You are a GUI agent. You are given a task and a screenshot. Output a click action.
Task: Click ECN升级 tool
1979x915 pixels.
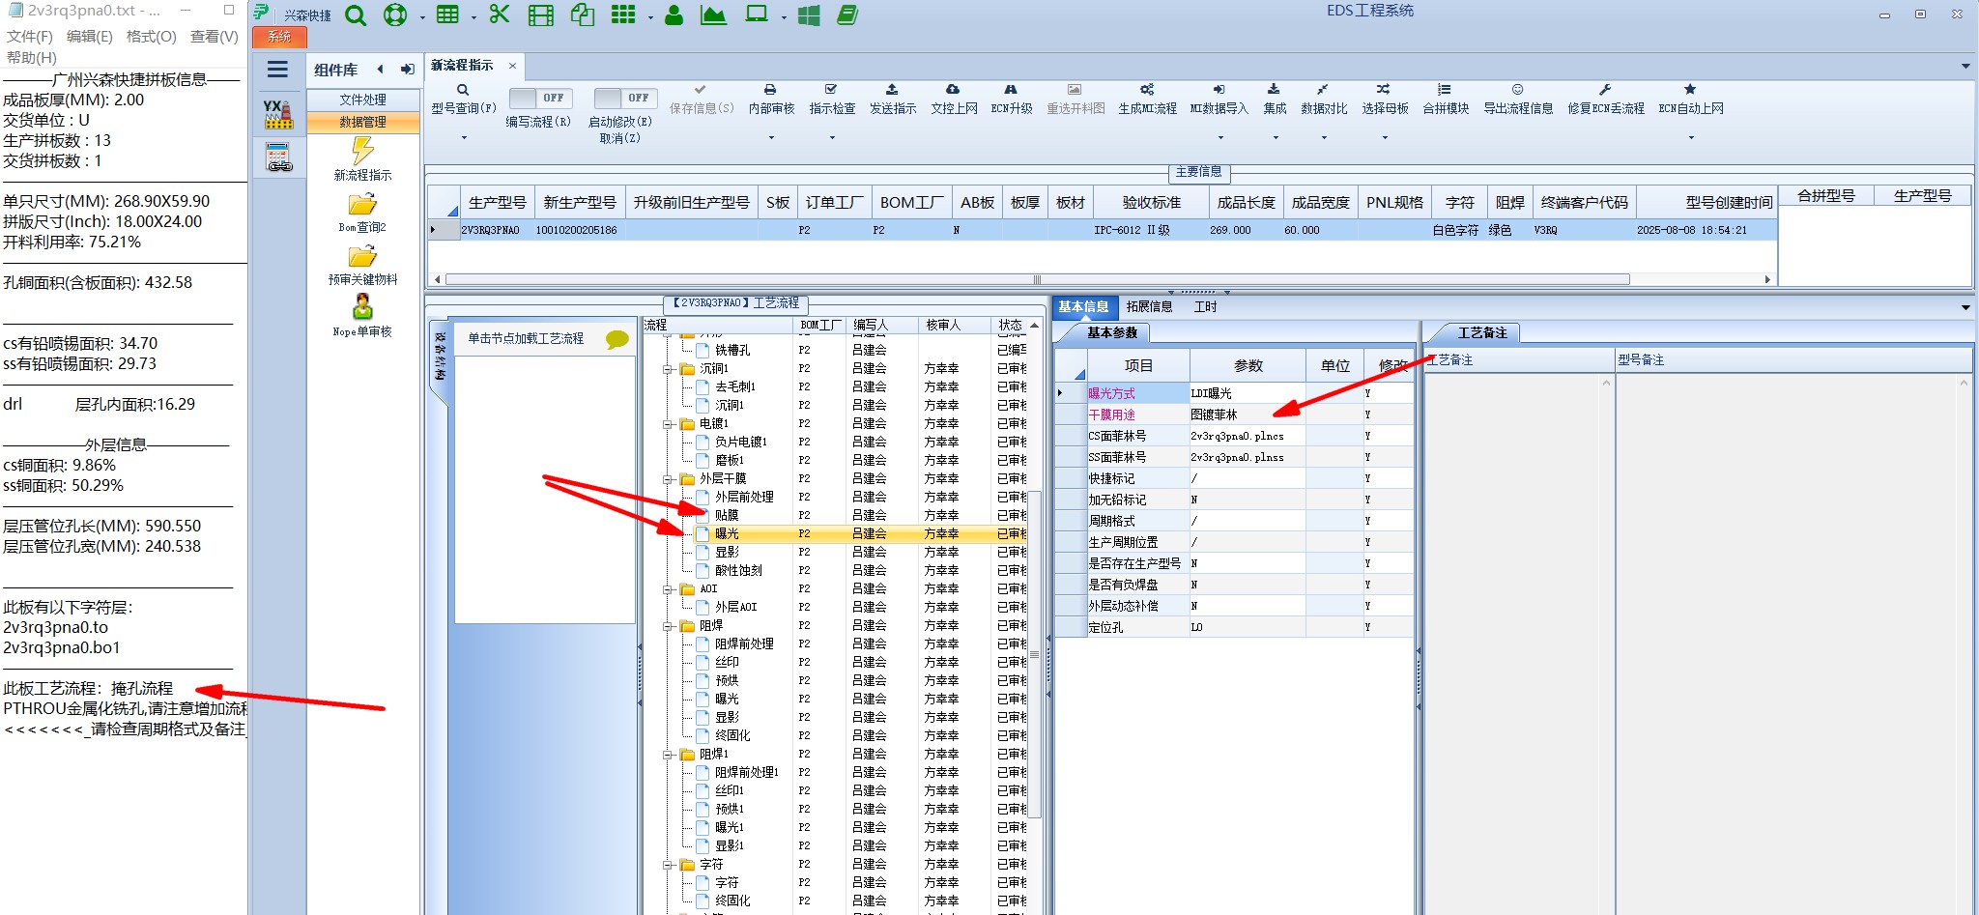(1012, 100)
